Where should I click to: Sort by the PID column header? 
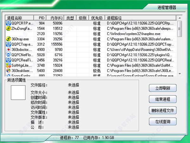40,18
